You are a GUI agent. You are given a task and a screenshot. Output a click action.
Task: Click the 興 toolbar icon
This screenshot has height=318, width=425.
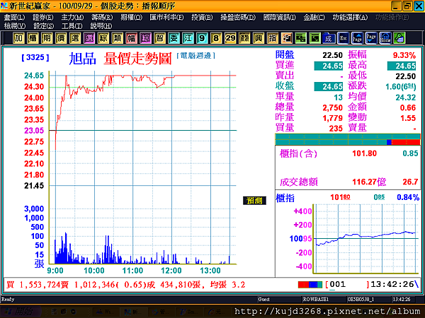point(259,38)
